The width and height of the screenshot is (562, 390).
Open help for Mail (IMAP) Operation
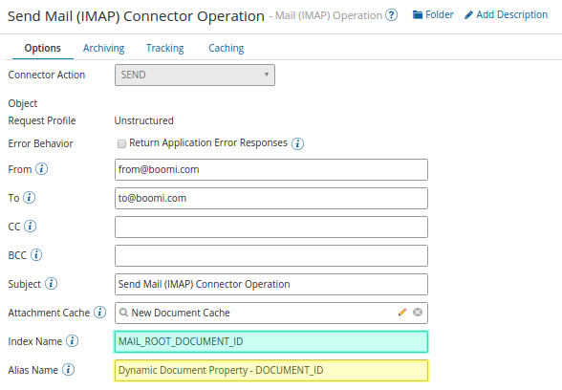tap(391, 15)
